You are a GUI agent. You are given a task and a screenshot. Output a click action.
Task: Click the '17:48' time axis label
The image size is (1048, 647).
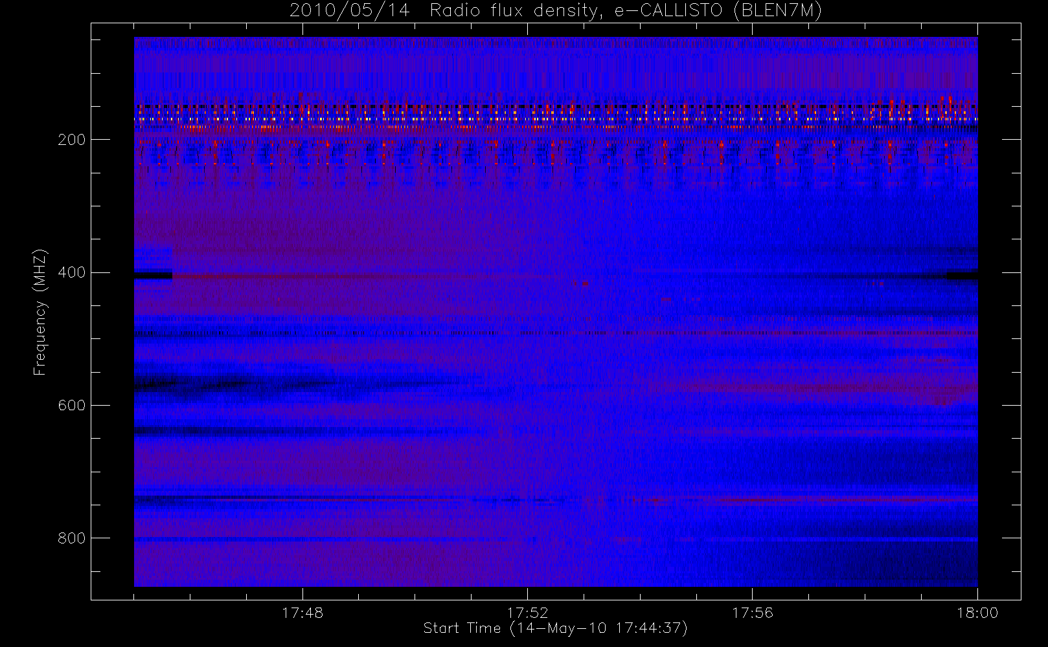(302, 613)
